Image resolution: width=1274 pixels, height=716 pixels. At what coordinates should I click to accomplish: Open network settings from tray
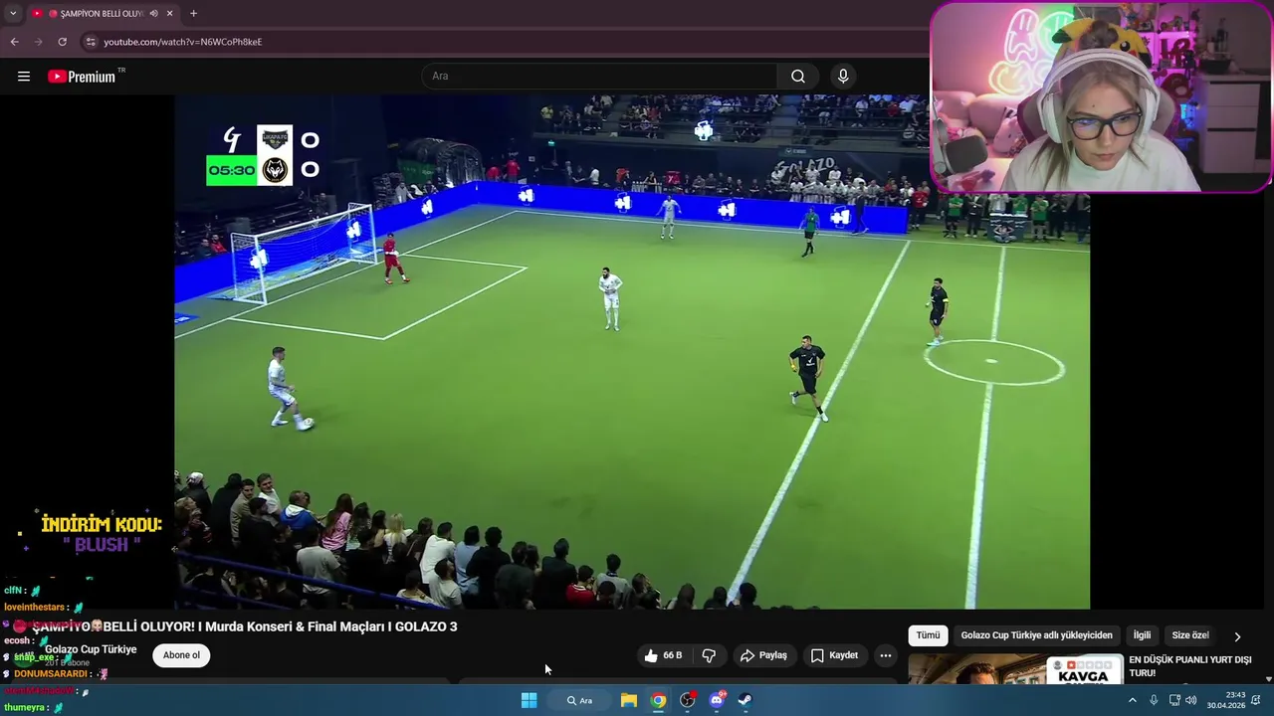(x=1173, y=700)
